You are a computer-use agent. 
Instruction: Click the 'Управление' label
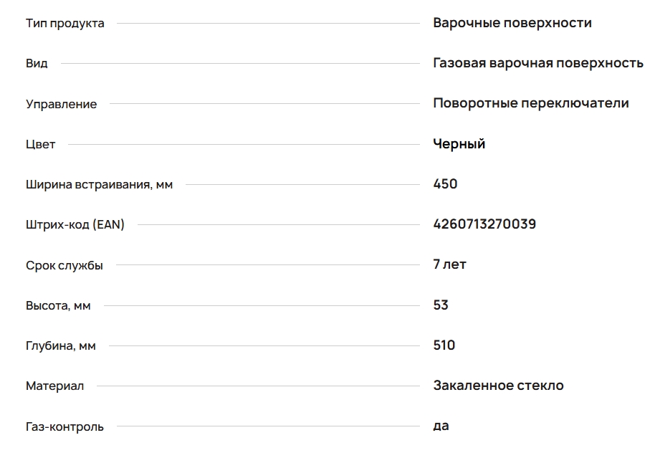[x=62, y=105]
